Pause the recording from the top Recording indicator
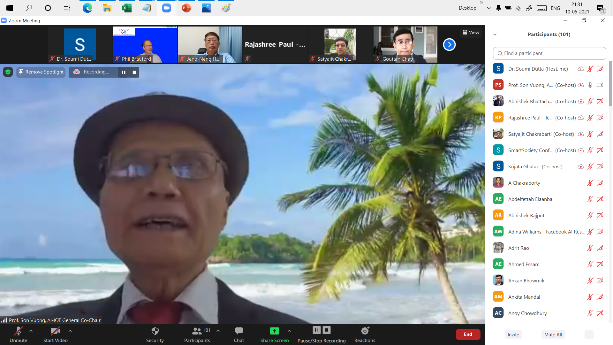The image size is (613, 345). pyautogui.click(x=124, y=72)
